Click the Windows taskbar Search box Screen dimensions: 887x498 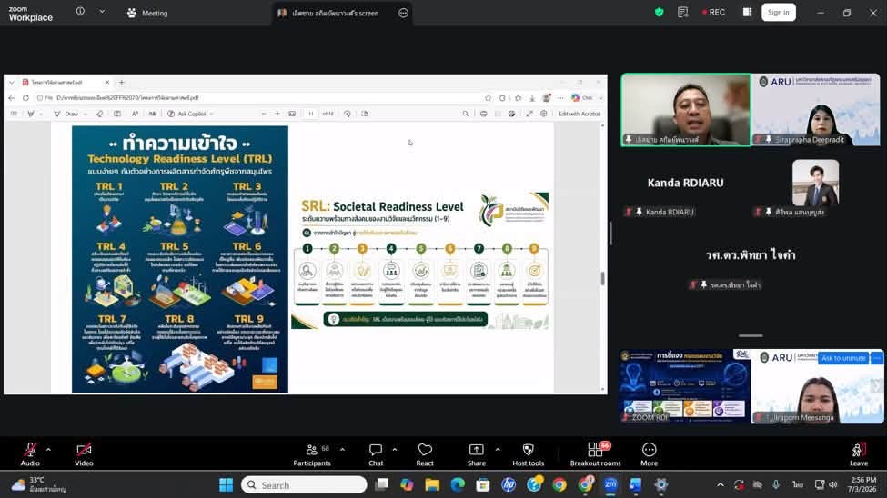304,485
